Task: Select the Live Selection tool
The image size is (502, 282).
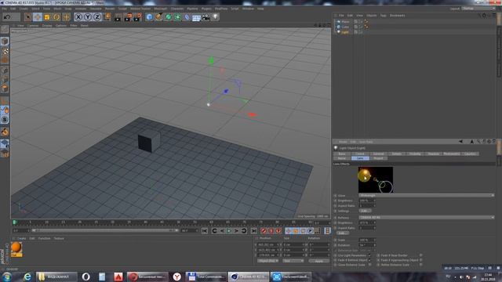Action: coord(28,17)
